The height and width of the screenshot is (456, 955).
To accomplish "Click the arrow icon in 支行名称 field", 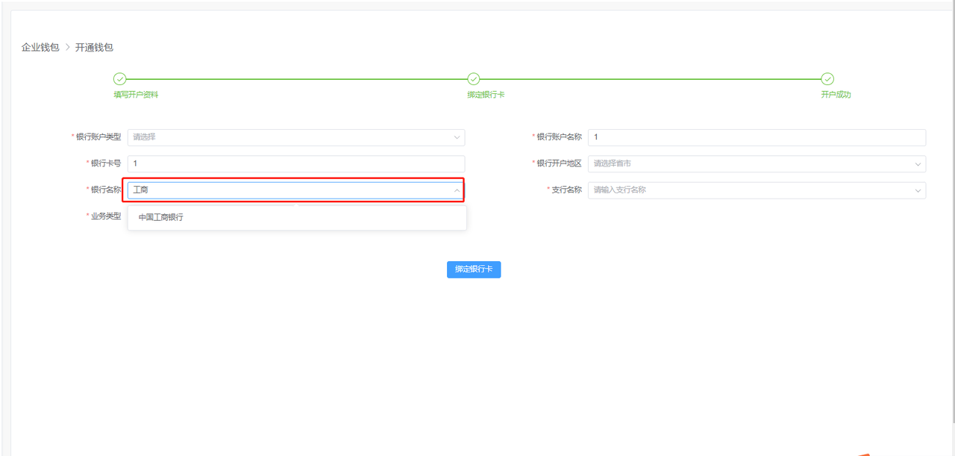I will tap(917, 190).
